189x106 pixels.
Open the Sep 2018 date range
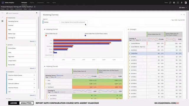click(178, 20)
